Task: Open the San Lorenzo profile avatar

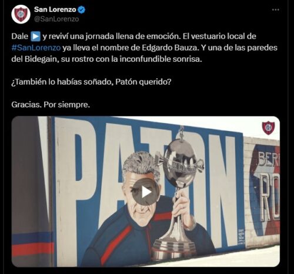Action: 21,14
